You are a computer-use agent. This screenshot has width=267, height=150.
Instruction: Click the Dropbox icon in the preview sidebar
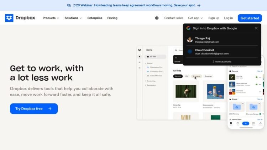point(140,50)
